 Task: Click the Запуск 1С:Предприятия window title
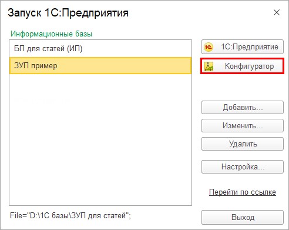point(68,13)
